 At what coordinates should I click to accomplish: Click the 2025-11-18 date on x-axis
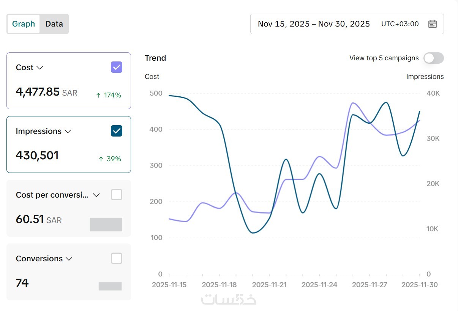[x=219, y=285]
